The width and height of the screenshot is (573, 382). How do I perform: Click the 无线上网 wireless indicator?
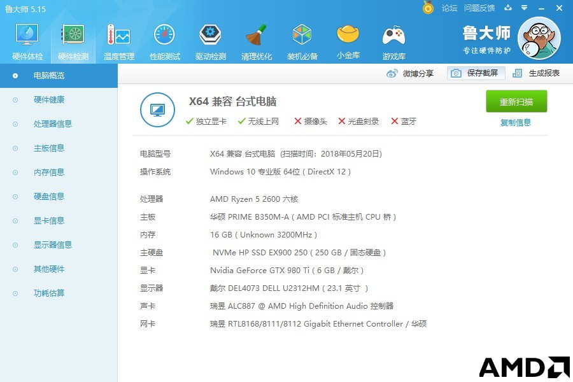pos(258,122)
